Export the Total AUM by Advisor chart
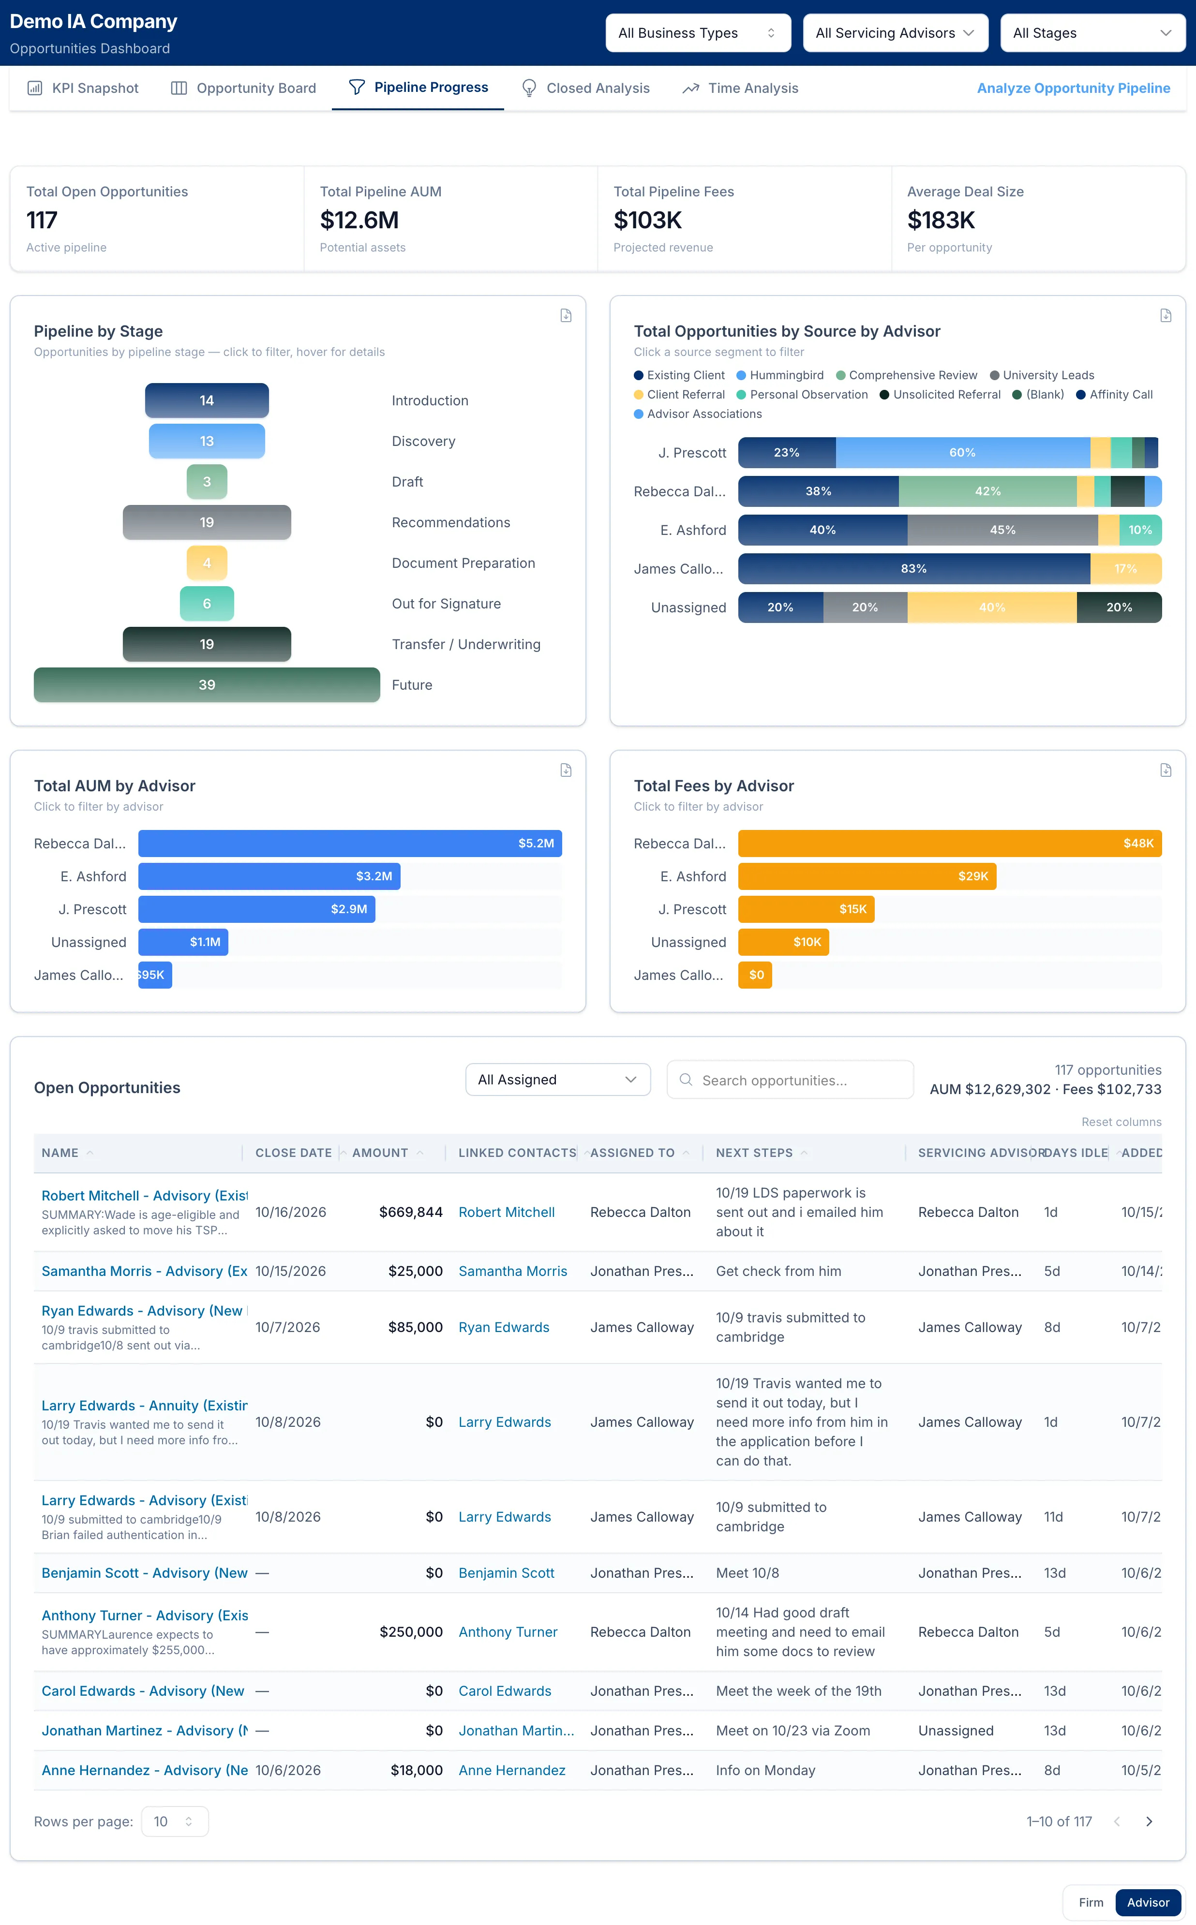Image resolution: width=1196 pixels, height=1925 pixels. coord(566,770)
